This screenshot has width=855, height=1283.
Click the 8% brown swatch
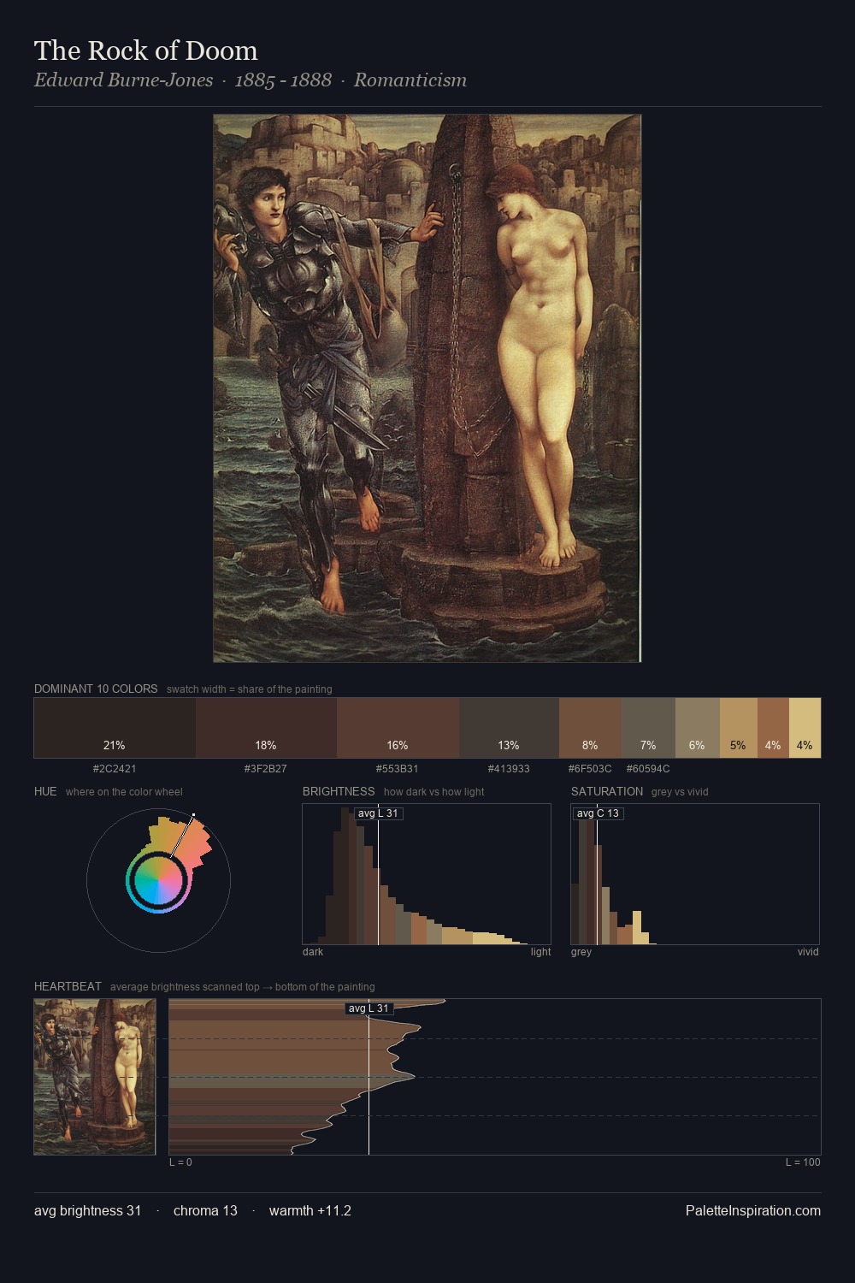pyautogui.click(x=590, y=728)
